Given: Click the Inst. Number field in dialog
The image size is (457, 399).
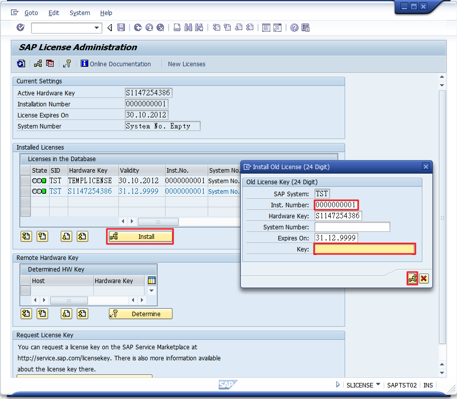Looking at the screenshot, I should pyautogui.click(x=336, y=205).
